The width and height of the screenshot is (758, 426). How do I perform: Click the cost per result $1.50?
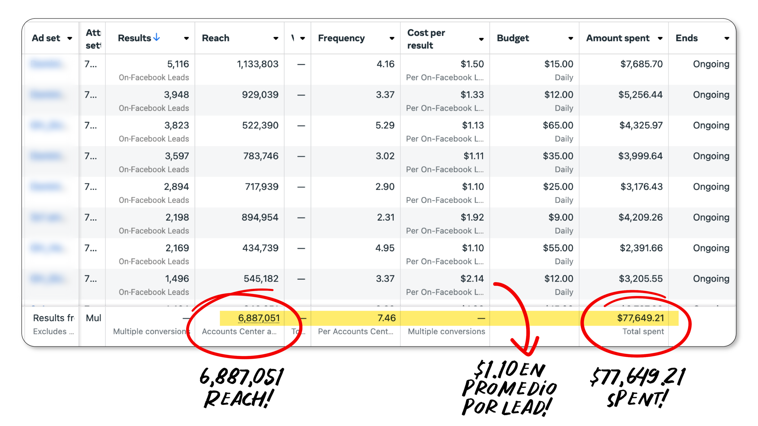click(x=472, y=64)
